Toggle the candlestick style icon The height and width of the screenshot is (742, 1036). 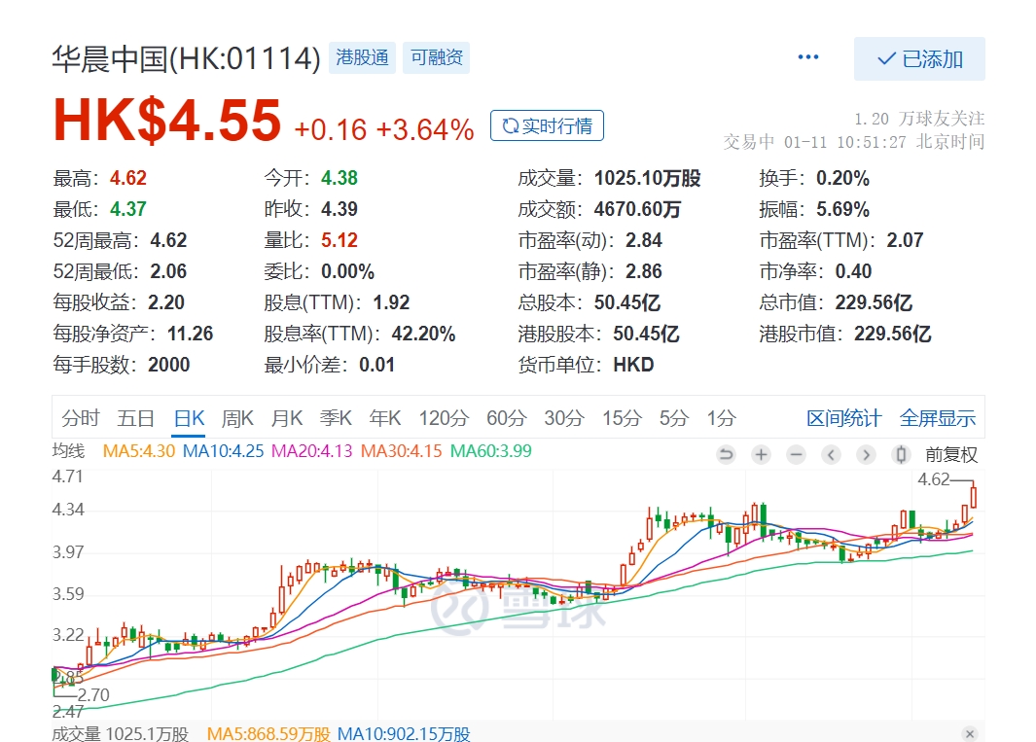pyautogui.click(x=901, y=454)
